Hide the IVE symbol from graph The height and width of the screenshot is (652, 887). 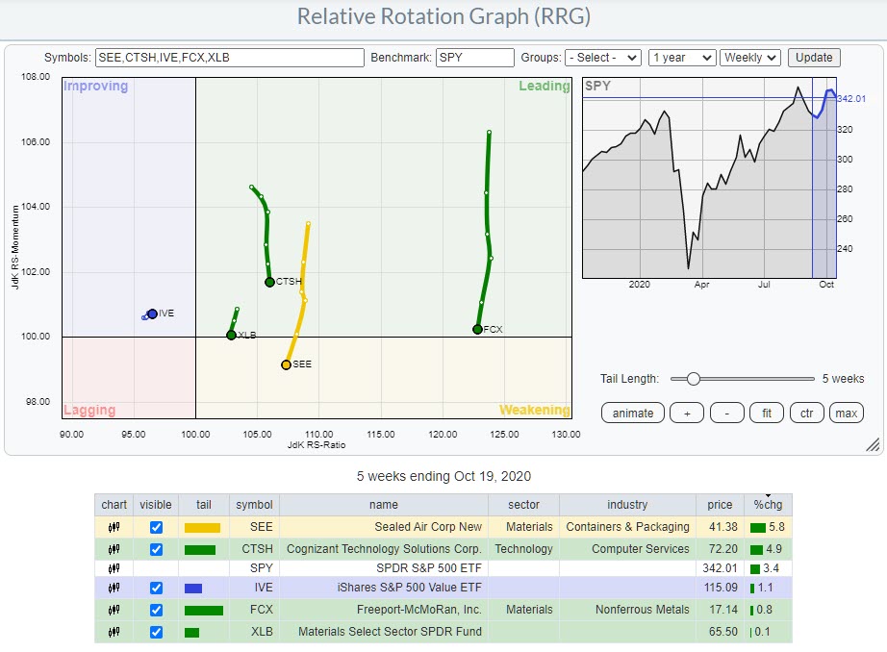157,589
